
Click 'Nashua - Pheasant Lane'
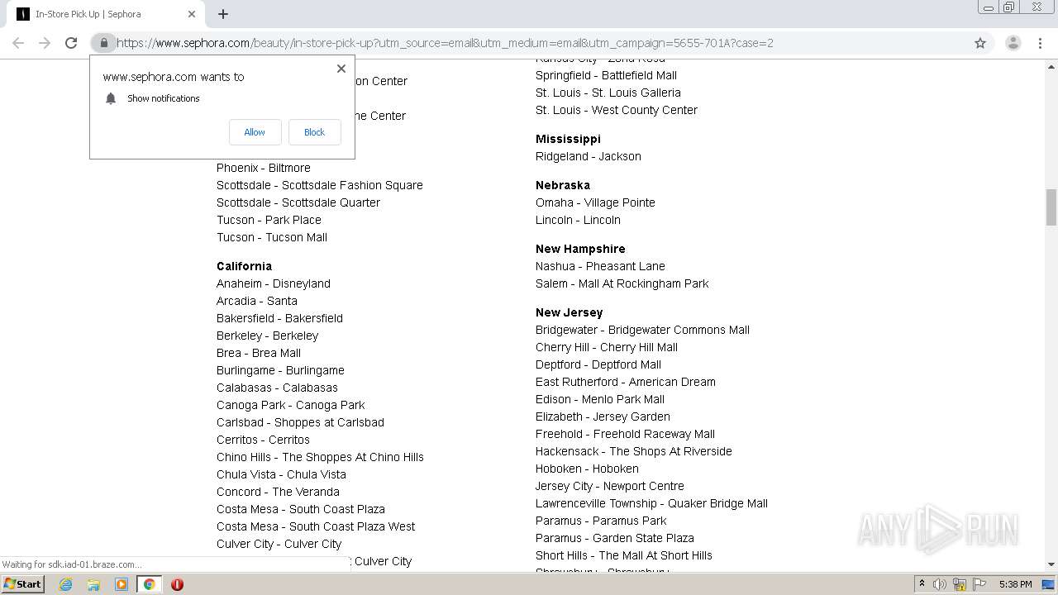pyautogui.click(x=600, y=266)
